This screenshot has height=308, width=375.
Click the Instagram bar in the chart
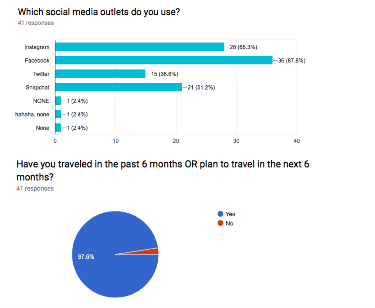coord(140,47)
